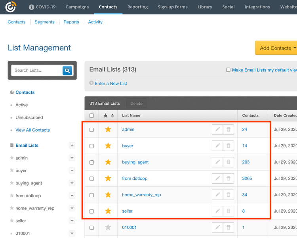Delete the seller list via trash icon

coord(228,211)
